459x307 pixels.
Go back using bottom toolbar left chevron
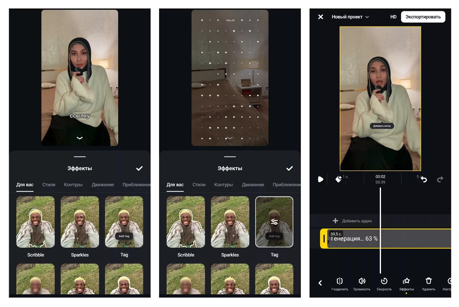click(x=320, y=283)
